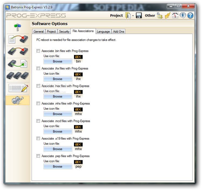
Task: Click the 'PC reboot is needed' notice text
Action: pos(76,40)
